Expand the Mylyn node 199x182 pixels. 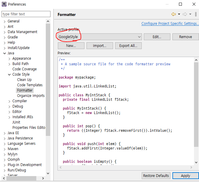(x=4, y=155)
